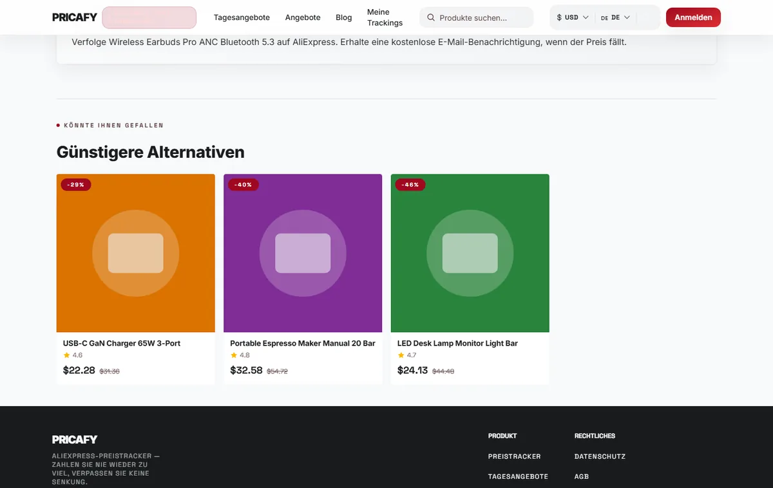This screenshot has height=488, width=773.
Task: Click the $32.58 price
Action: tap(246, 370)
